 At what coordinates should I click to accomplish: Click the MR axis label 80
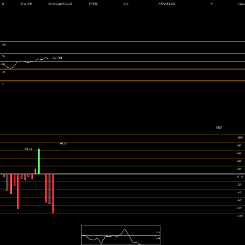click(x=239, y=146)
